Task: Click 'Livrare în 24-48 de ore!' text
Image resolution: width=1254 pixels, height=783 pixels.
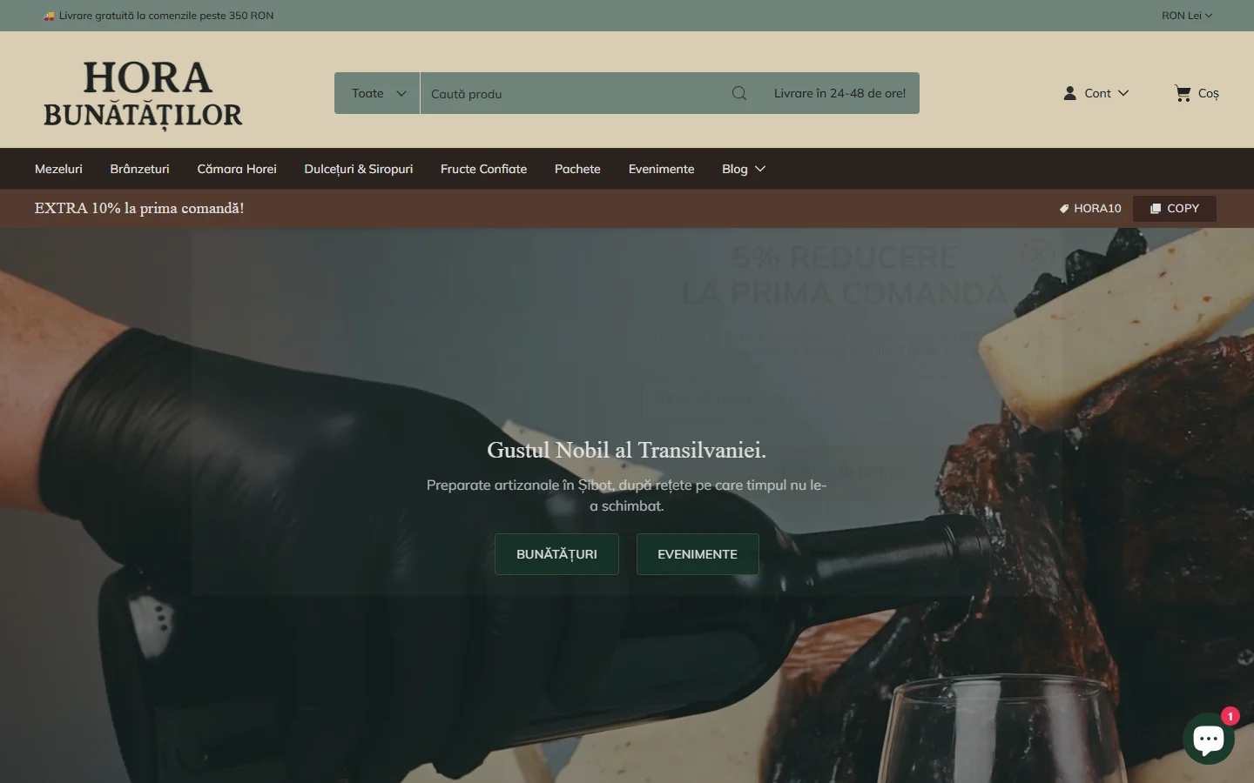Action: point(839,93)
